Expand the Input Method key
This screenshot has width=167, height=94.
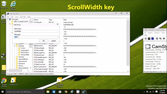point(15,59)
